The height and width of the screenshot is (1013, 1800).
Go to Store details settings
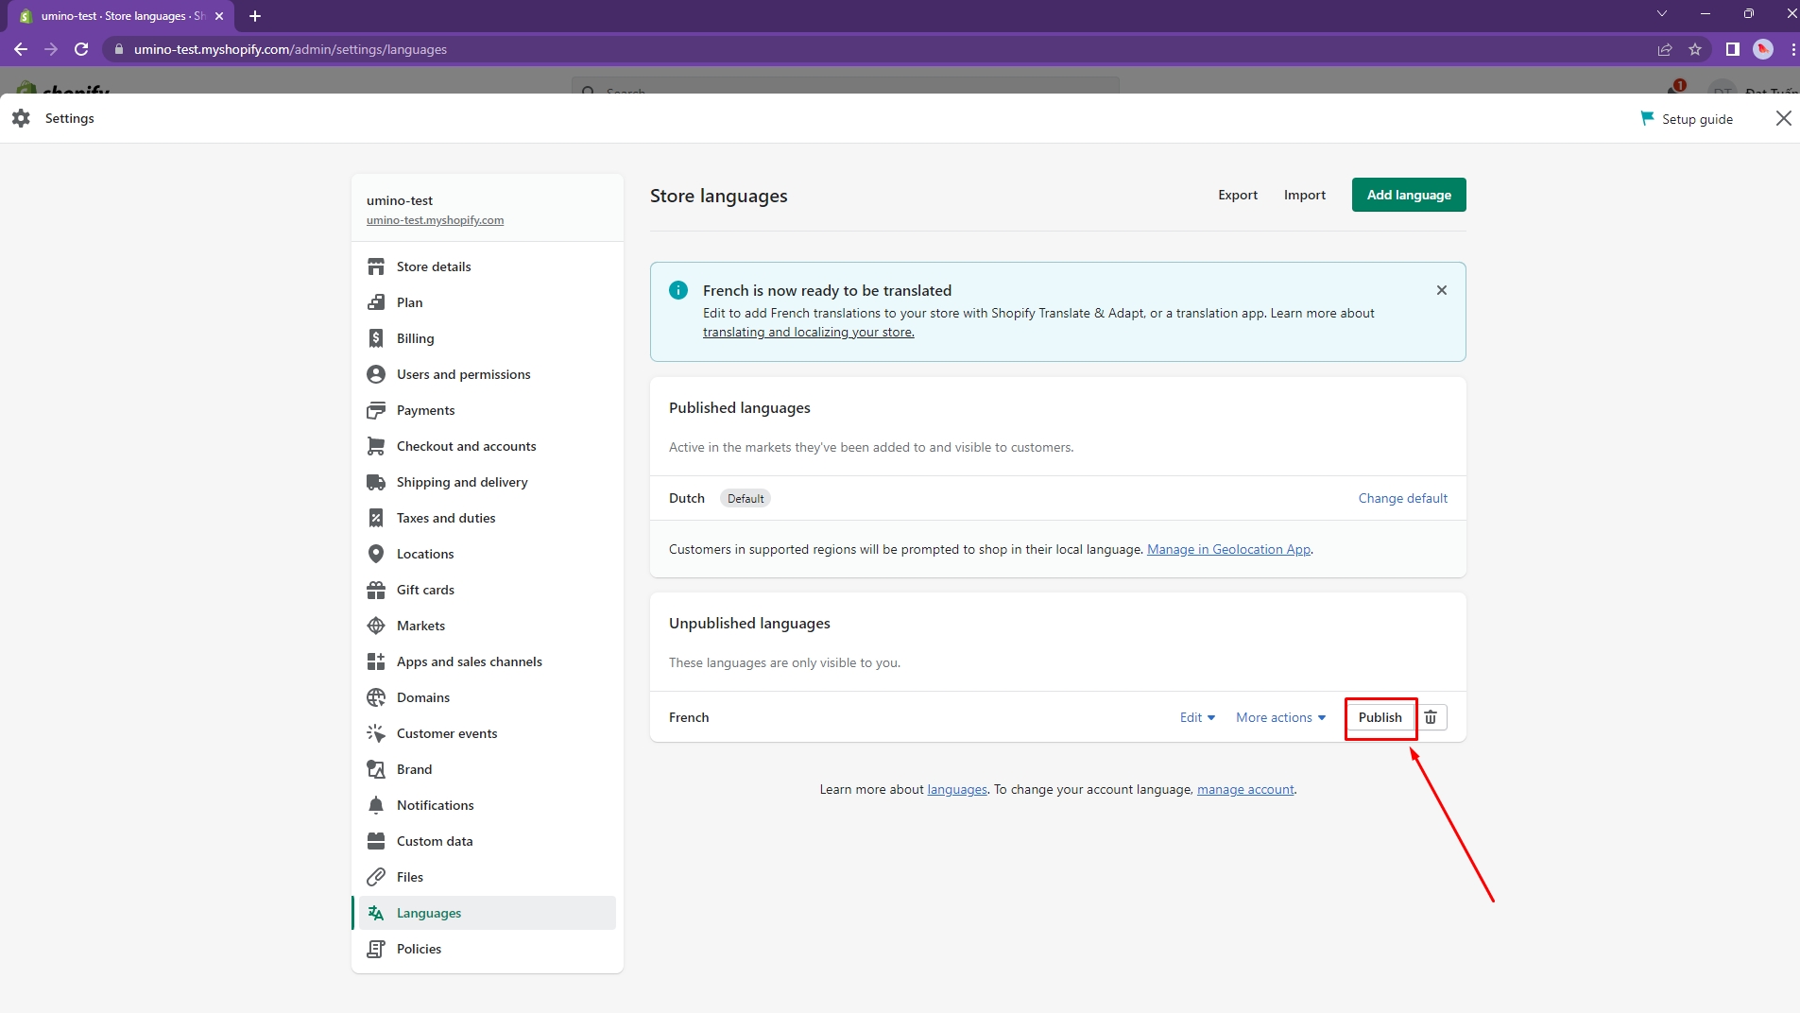click(x=433, y=266)
